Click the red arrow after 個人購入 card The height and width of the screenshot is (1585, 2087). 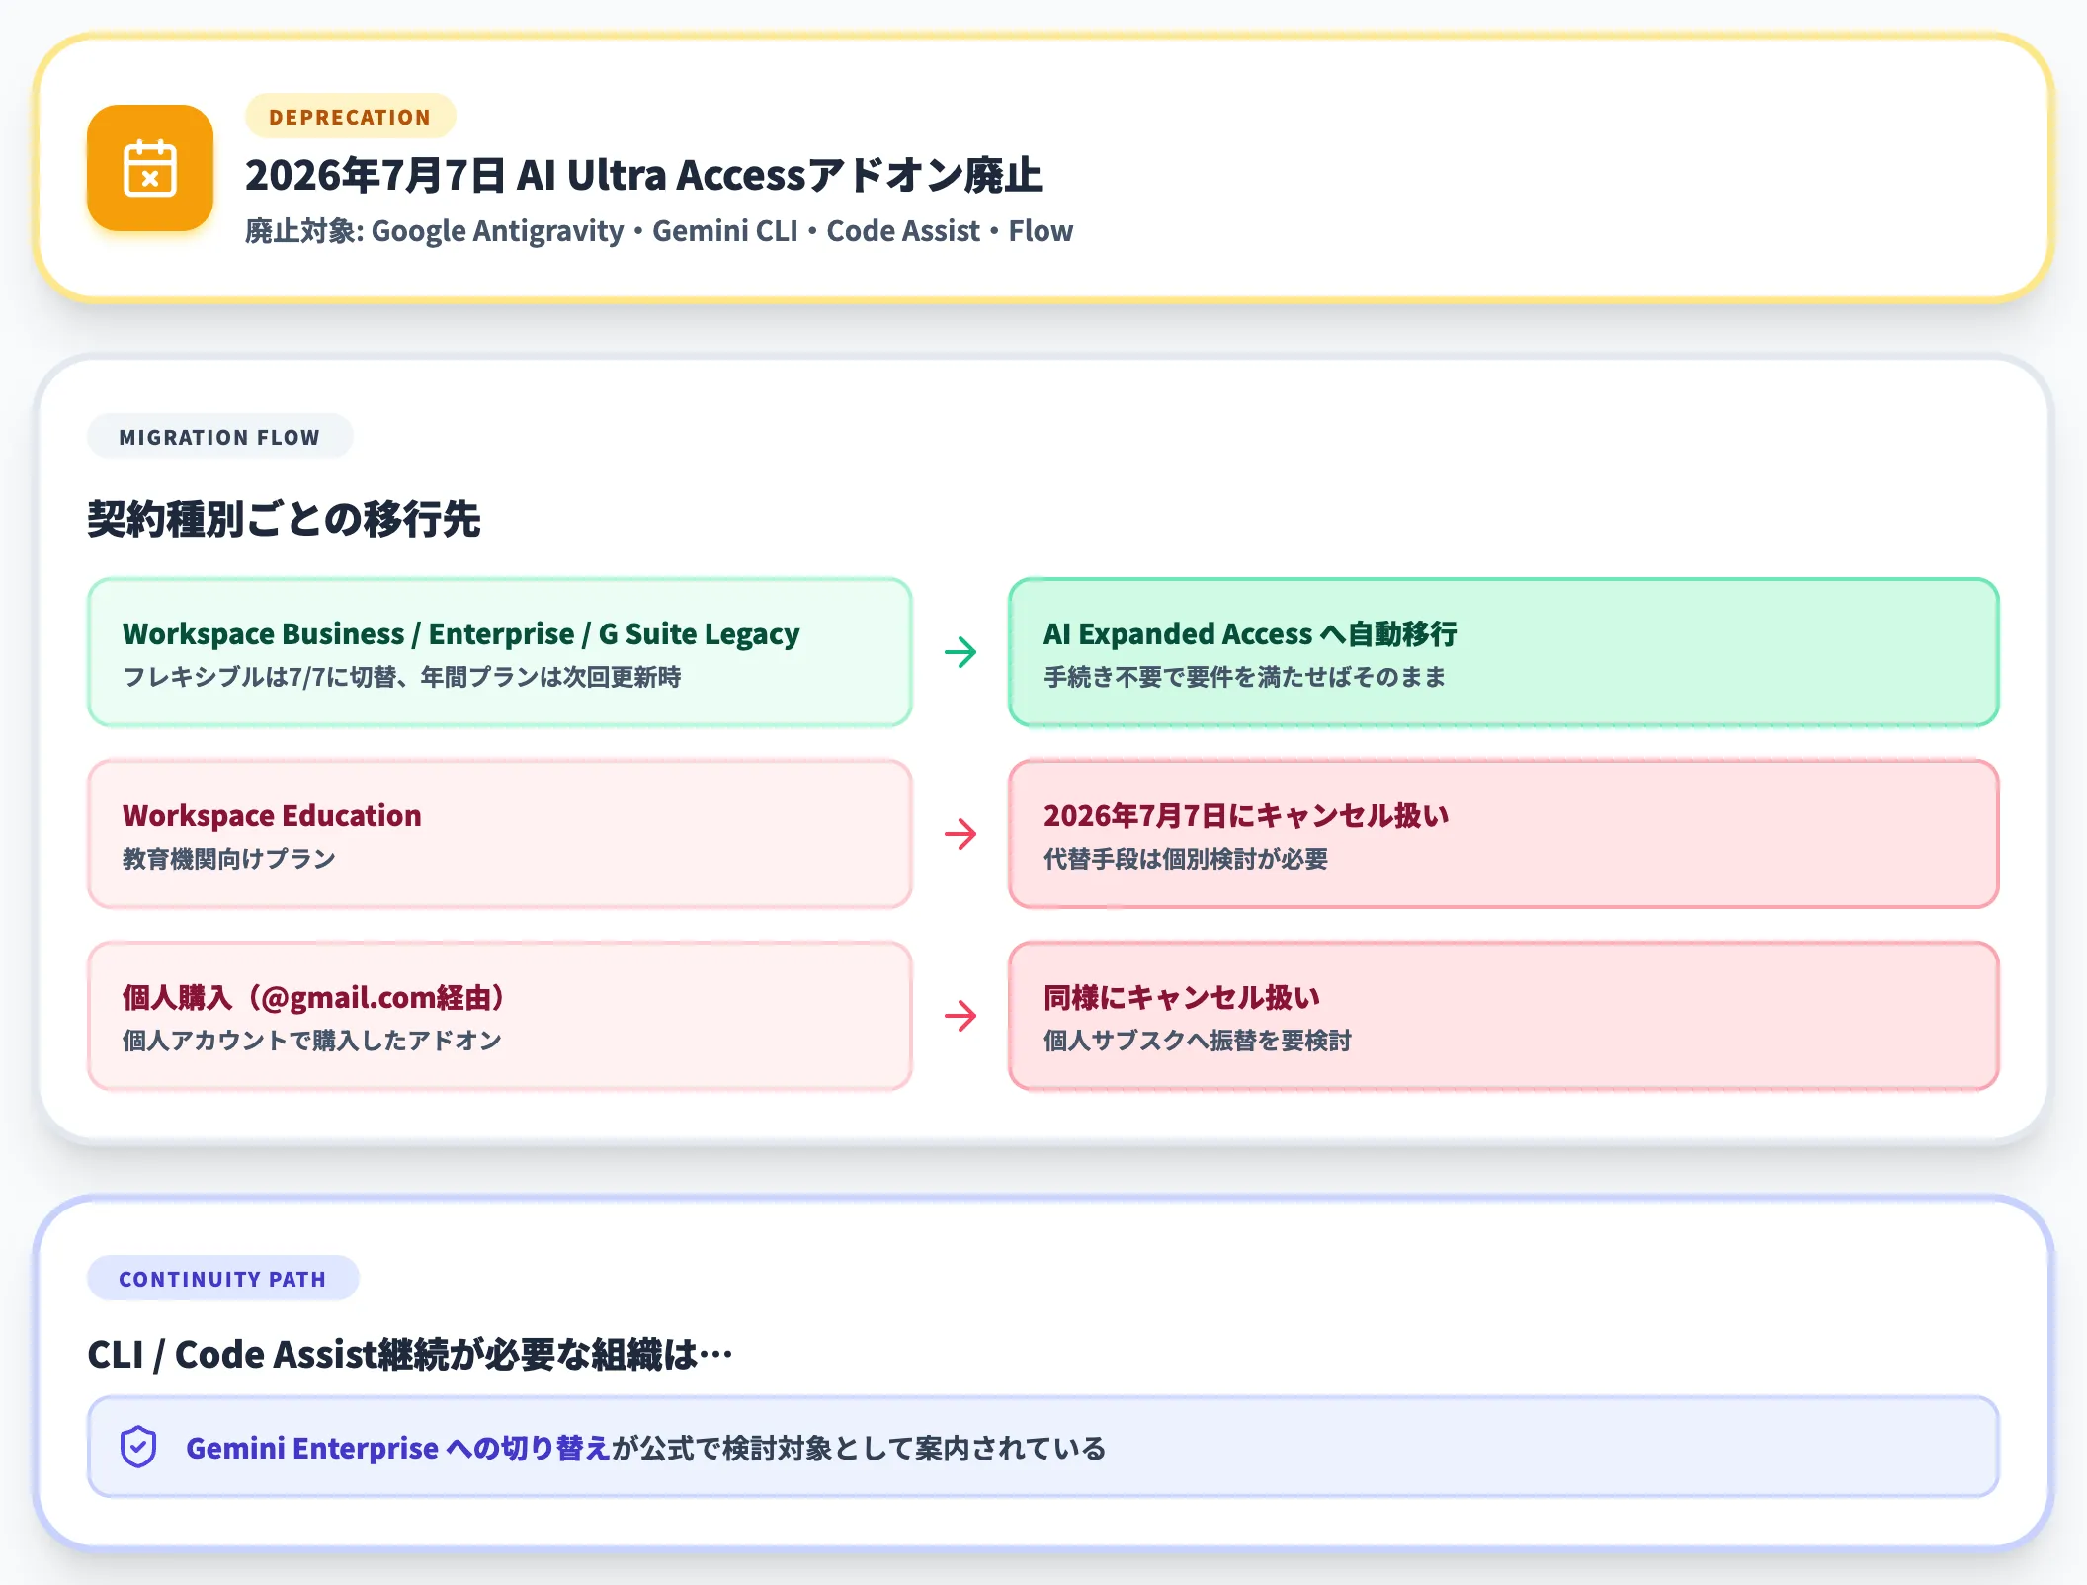click(x=960, y=1016)
